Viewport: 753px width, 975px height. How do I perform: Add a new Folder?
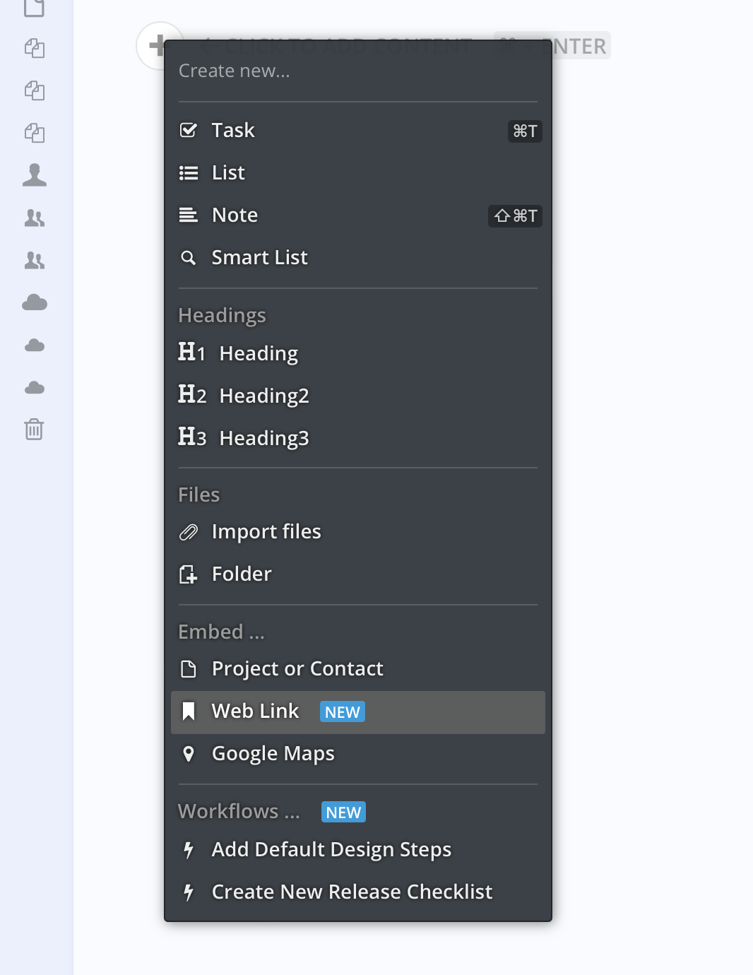click(x=357, y=574)
